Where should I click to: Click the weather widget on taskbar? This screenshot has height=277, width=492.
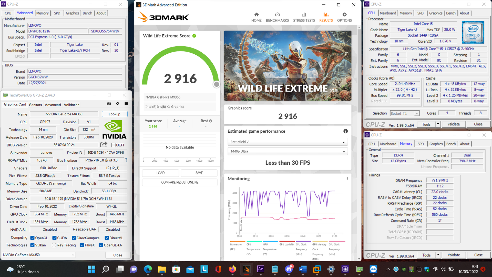point(23,269)
